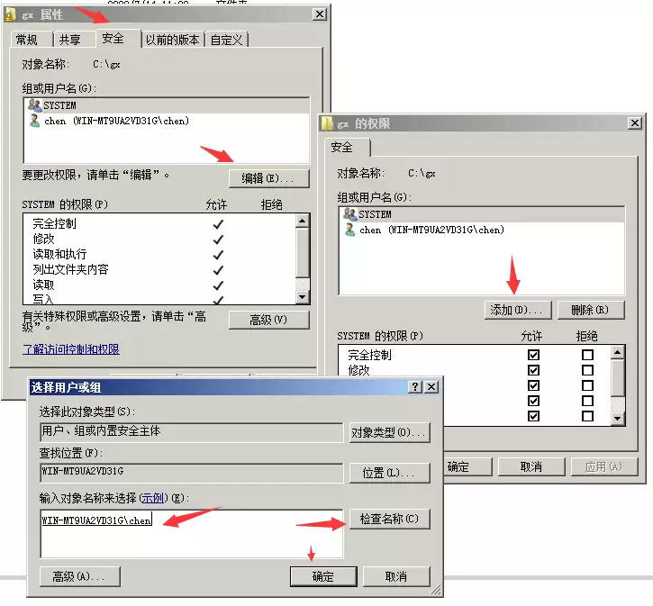Click the object name input field
The height and width of the screenshot is (606, 653).
[x=192, y=534]
